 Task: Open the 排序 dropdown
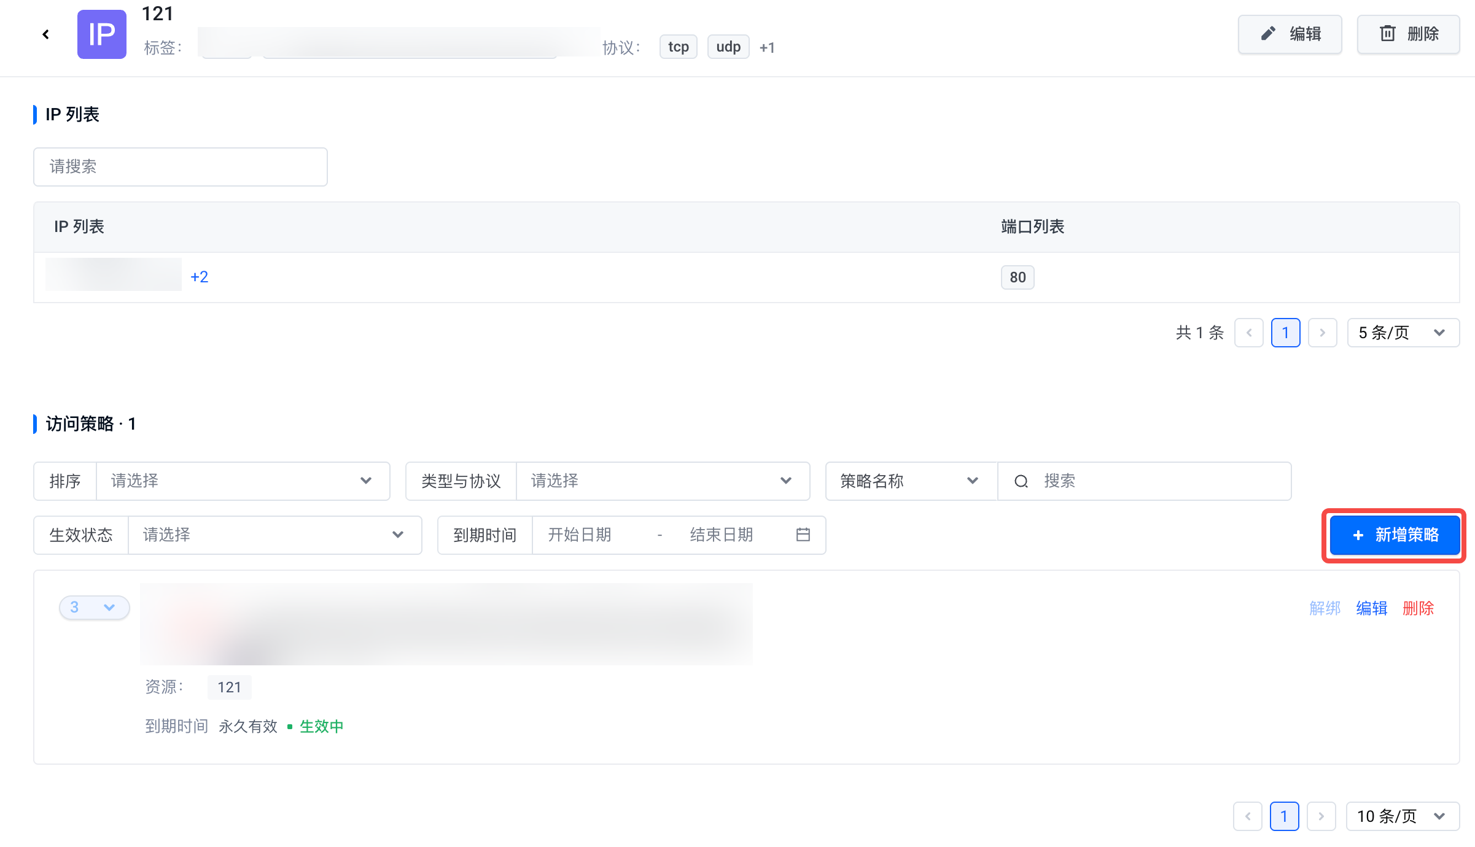click(x=243, y=481)
